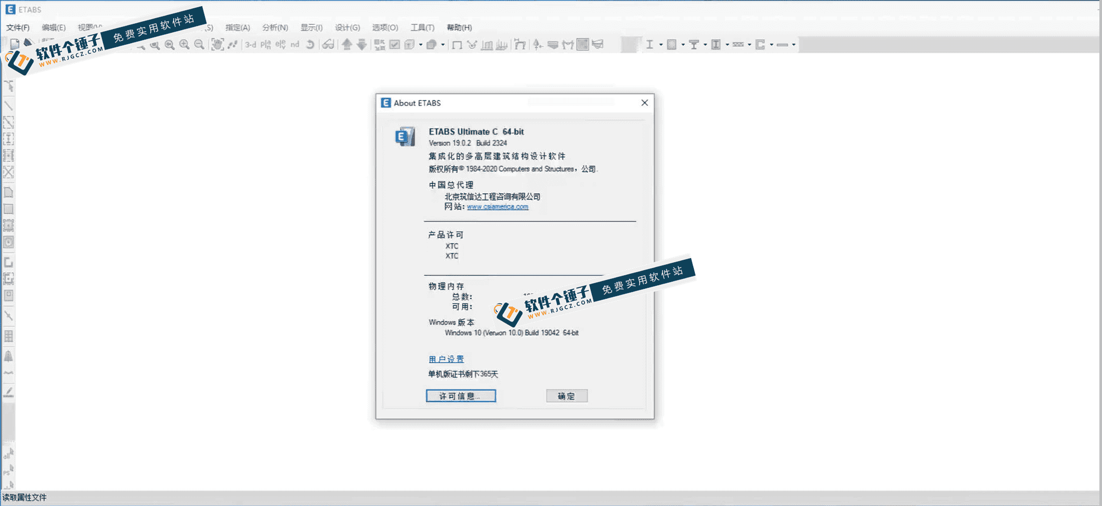This screenshot has height=506, width=1102.
Task: Set the Plan view
Action: [x=266, y=45]
